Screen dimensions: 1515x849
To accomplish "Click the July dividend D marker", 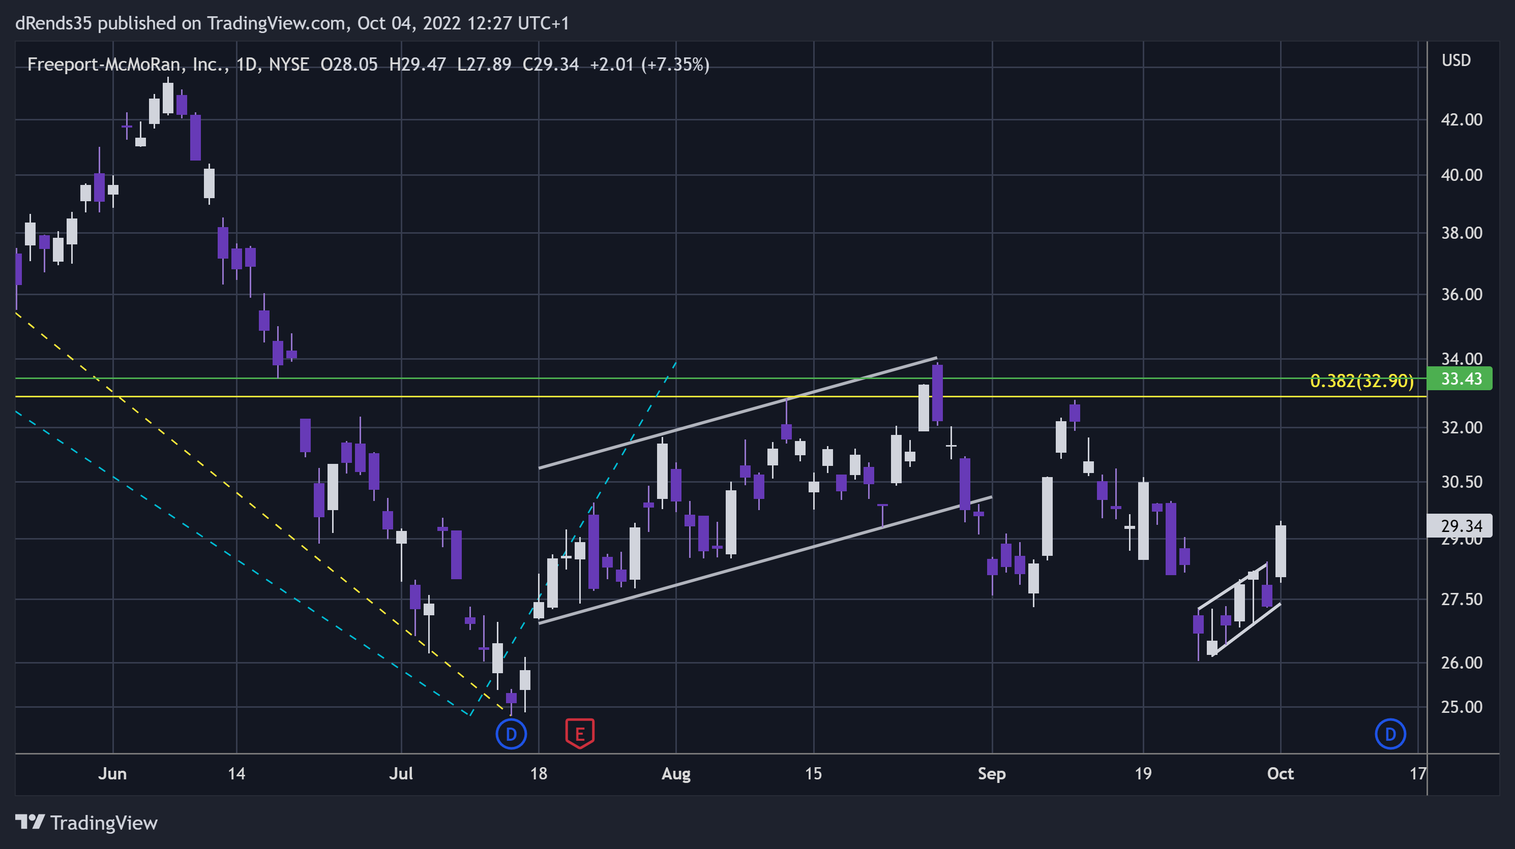I will tap(511, 734).
